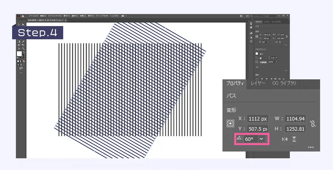Open the オブジェクト(O) menu
Image resolution: width=333 pixels, height=170 pixels.
(x=55, y=16)
